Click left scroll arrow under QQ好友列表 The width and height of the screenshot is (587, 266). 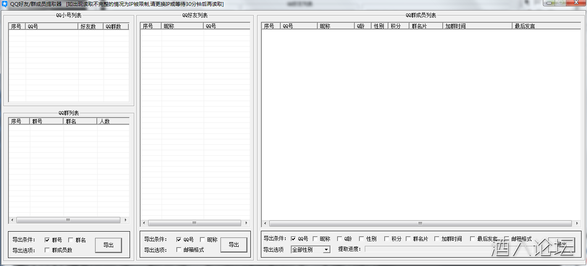pos(144,223)
